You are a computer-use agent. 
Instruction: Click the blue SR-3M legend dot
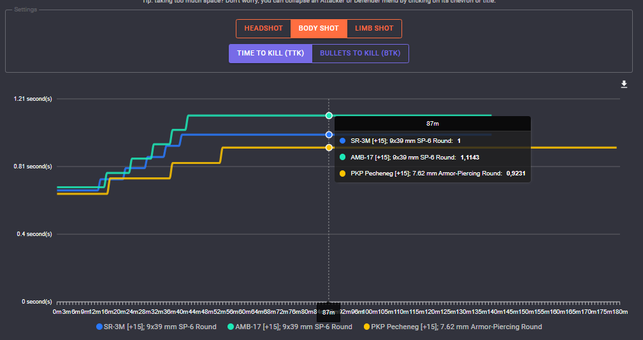[x=99, y=327]
